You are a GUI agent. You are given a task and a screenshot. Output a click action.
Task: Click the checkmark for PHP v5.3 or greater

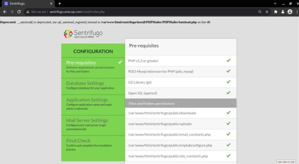(x=229, y=61)
